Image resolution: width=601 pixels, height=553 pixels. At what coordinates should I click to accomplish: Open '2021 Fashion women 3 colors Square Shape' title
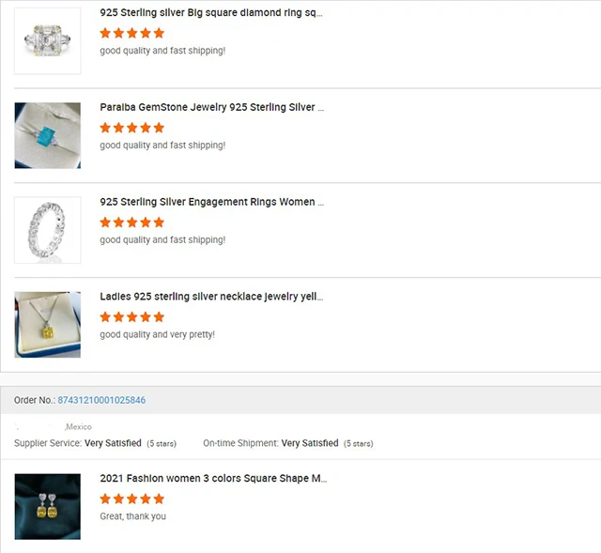pyautogui.click(x=213, y=479)
